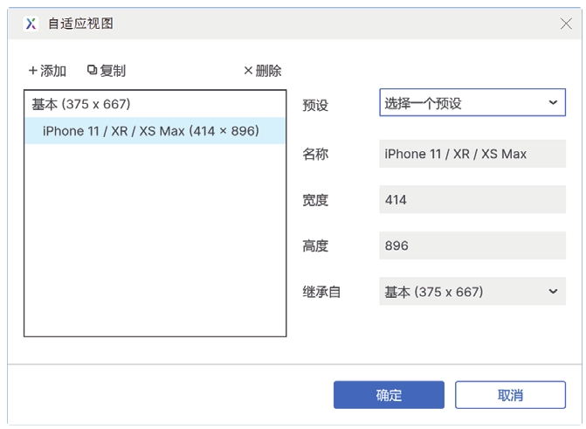The image size is (586, 429).
Task: Click the duplicate icon beside 复制
Action: [x=92, y=71]
